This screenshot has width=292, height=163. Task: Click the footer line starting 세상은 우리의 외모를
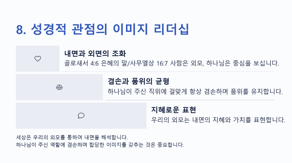[71, 137]
